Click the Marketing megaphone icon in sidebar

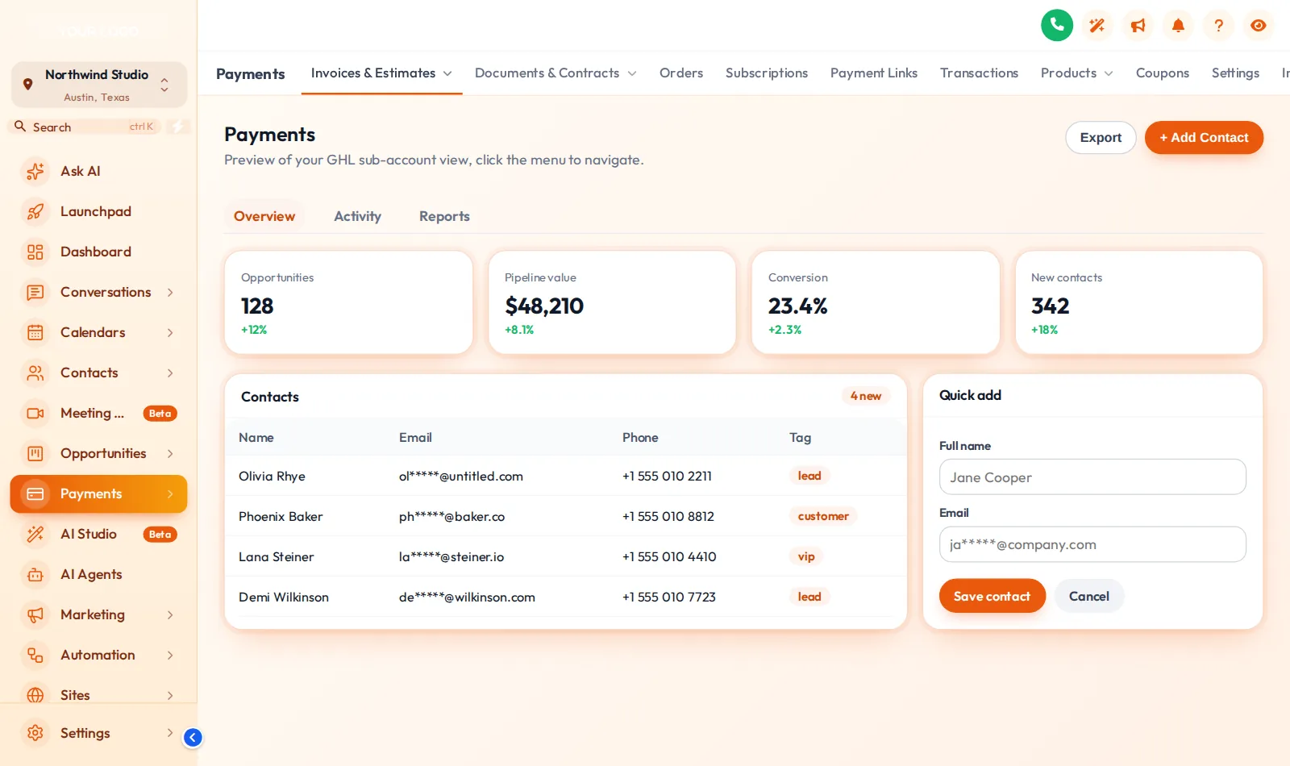tap(35, 614)
